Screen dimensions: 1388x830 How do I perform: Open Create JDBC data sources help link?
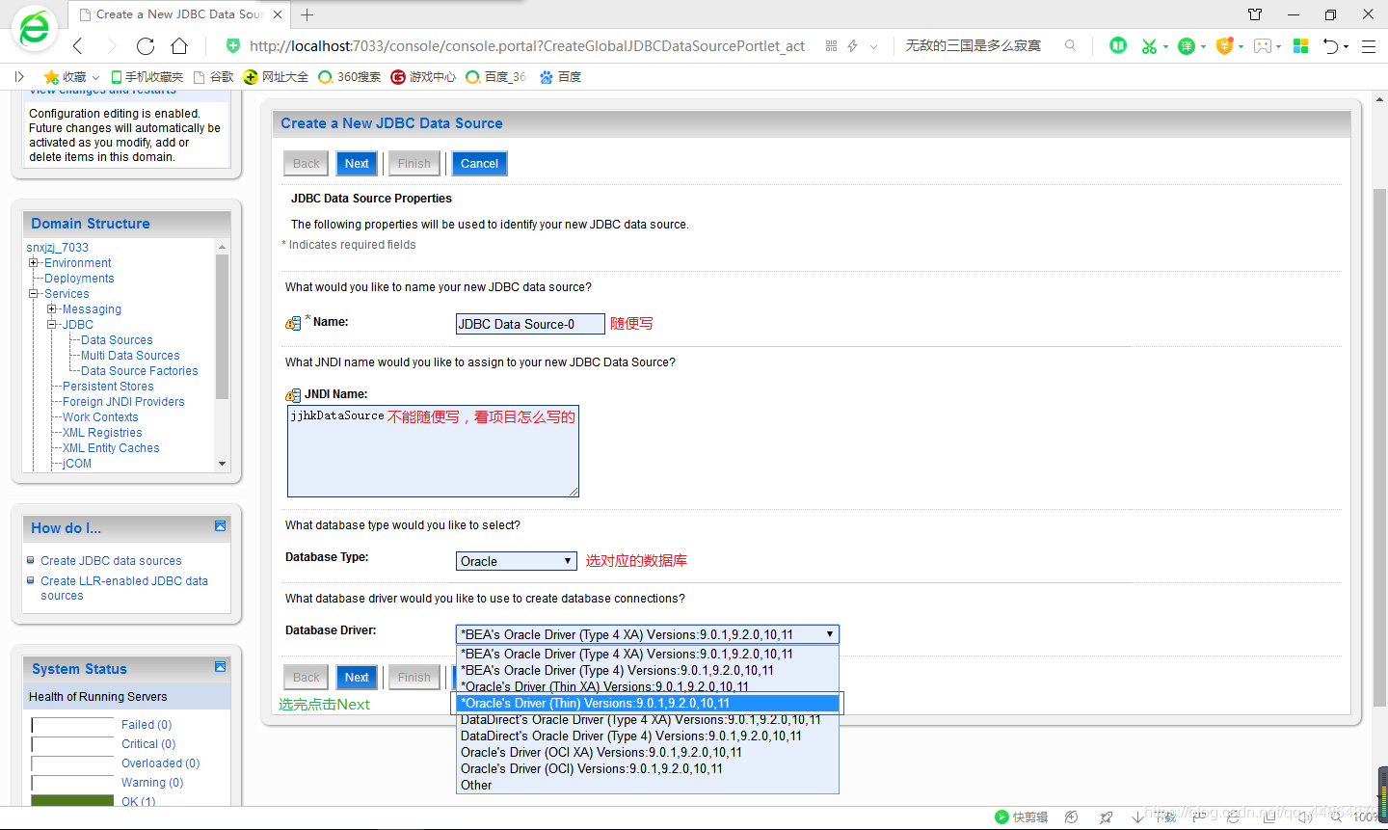tap(111, 560)
